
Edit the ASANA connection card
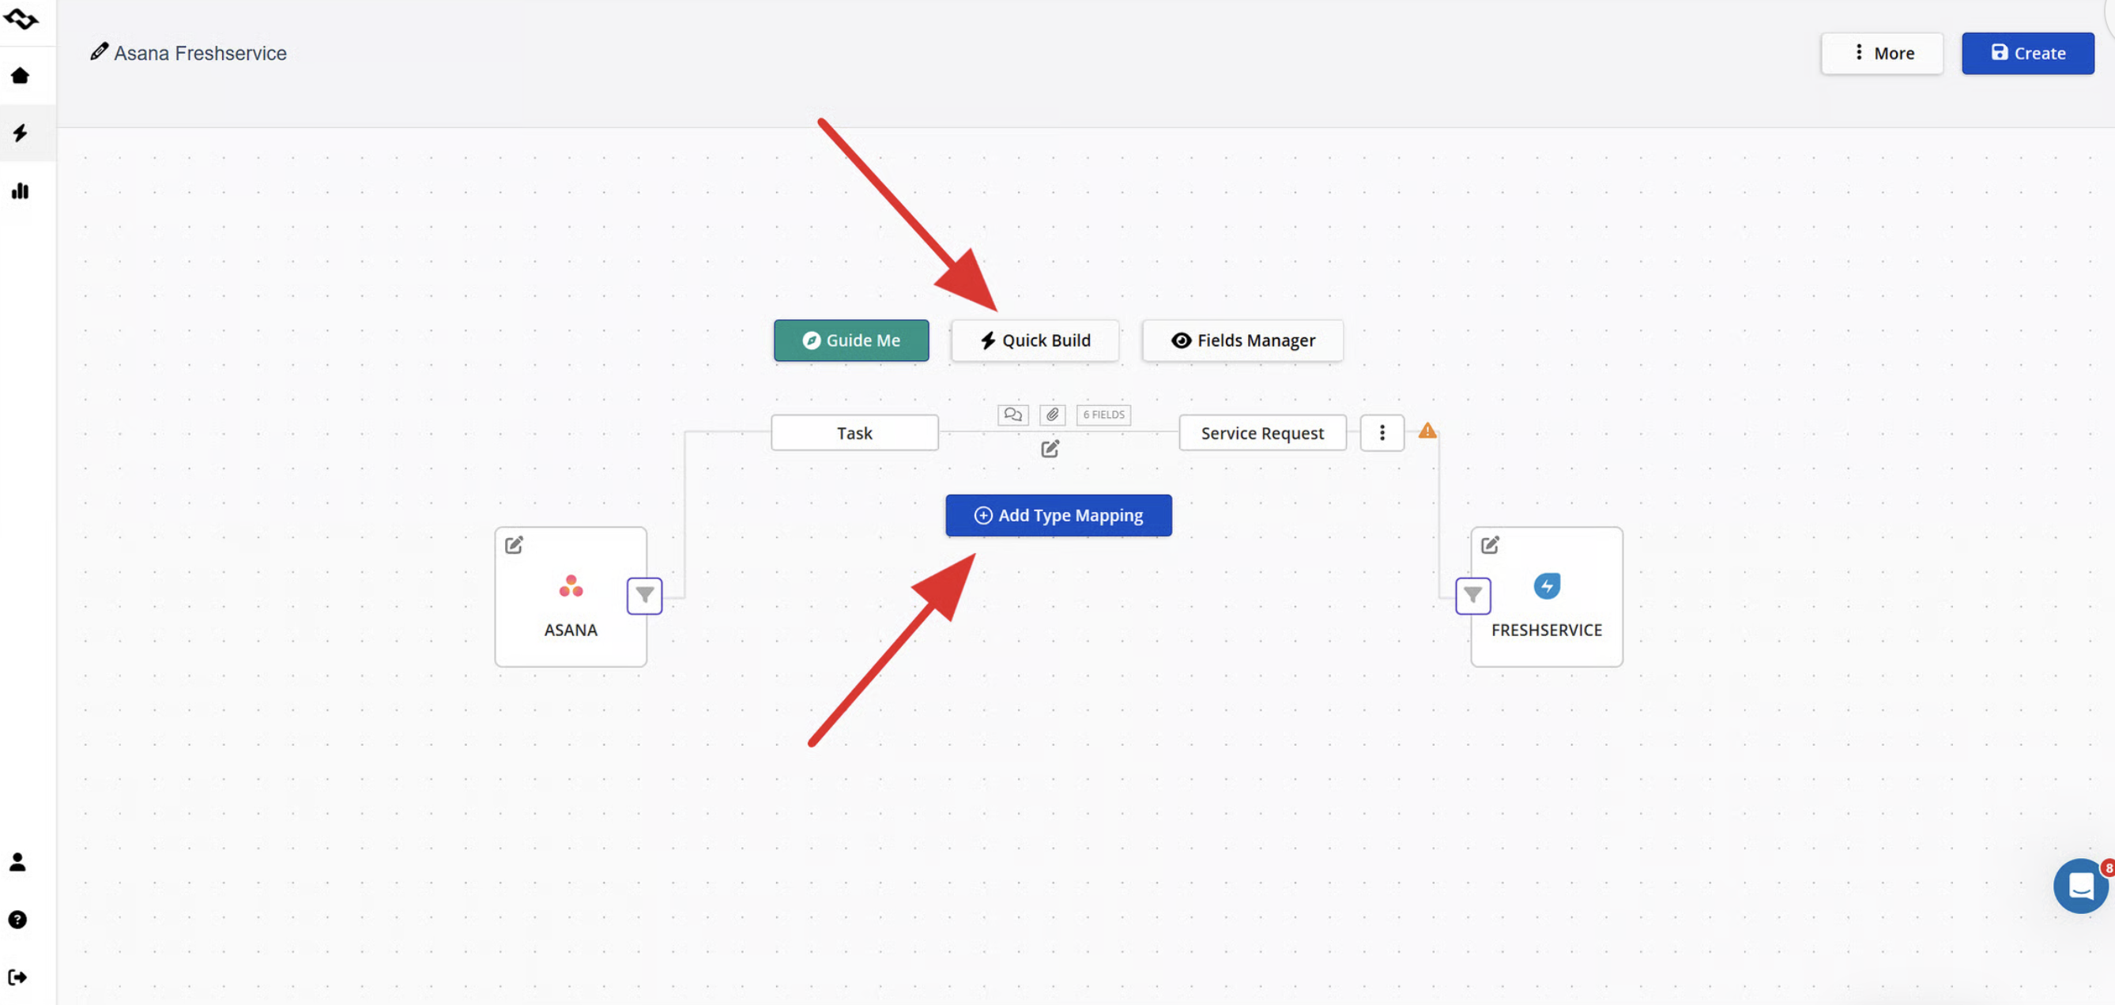coord(514,545)
